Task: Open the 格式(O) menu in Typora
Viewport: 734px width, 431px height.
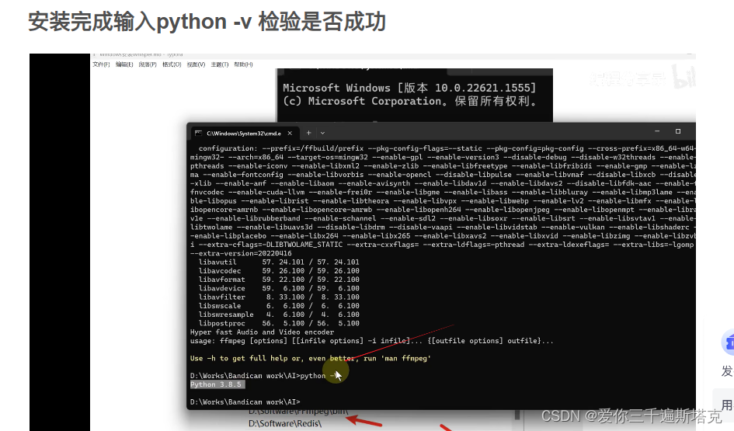Action: [x=172, y=64]
